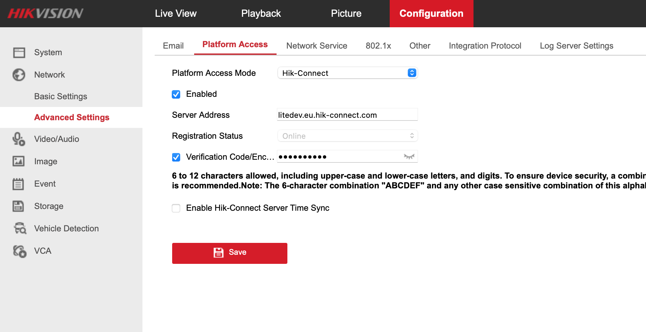
Task: Open the Integration Protocol tab
Action: tap(485, 46)
